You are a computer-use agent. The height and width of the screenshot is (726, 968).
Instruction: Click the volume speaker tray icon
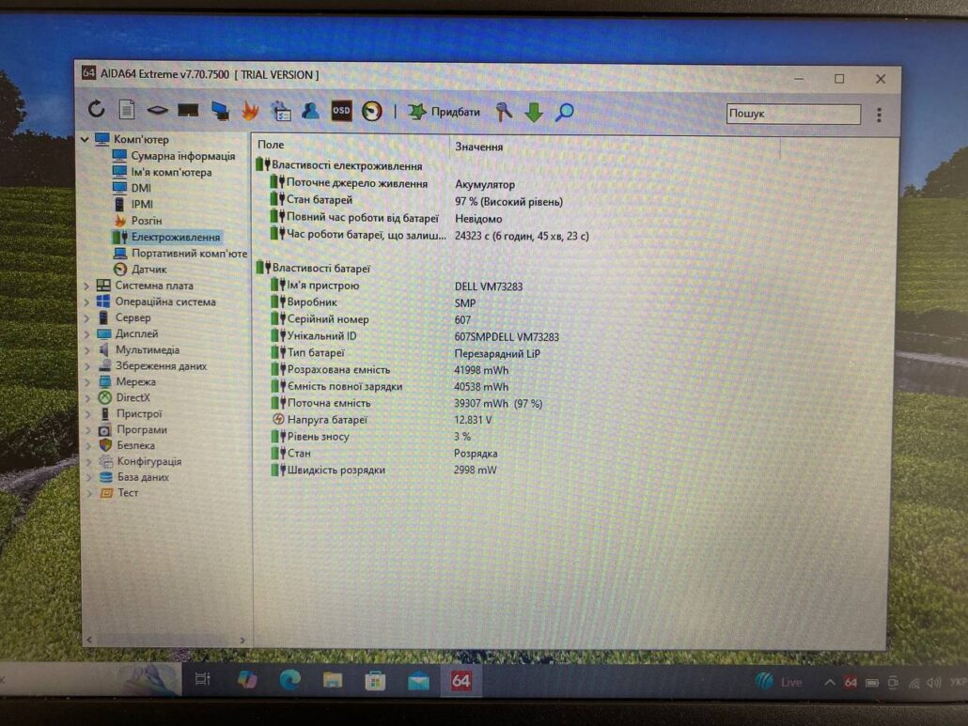coord(934,682)
